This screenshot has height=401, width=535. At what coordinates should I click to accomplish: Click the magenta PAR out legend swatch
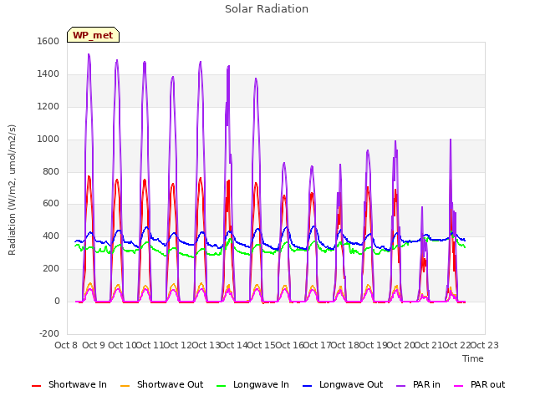[x=459, y=386]
